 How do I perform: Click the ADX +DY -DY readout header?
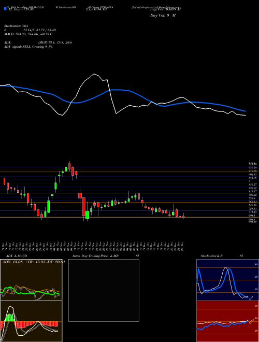(x=33, y=262)
